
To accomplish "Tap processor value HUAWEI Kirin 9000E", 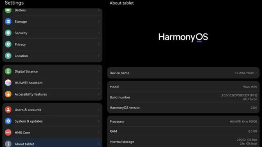I will point(244,122).
